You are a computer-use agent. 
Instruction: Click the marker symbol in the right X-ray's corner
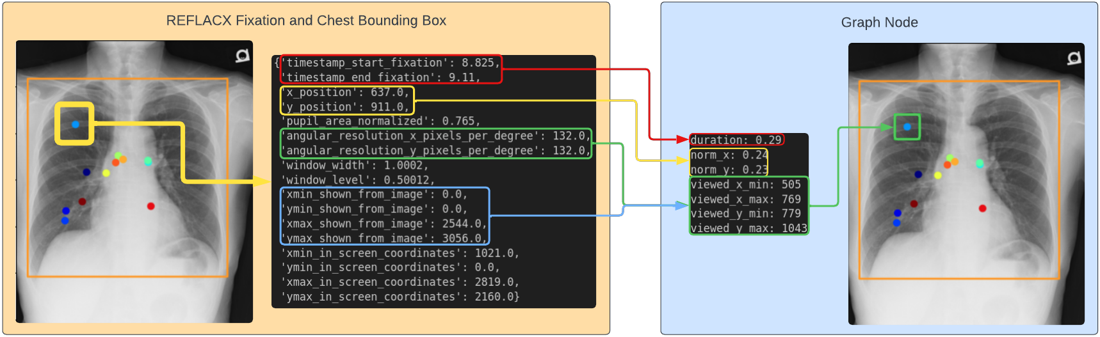click(1074, 58)
